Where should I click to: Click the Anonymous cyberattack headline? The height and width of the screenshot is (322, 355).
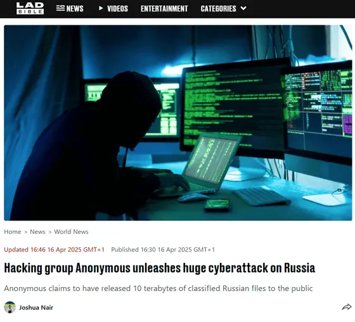point(159,268)
